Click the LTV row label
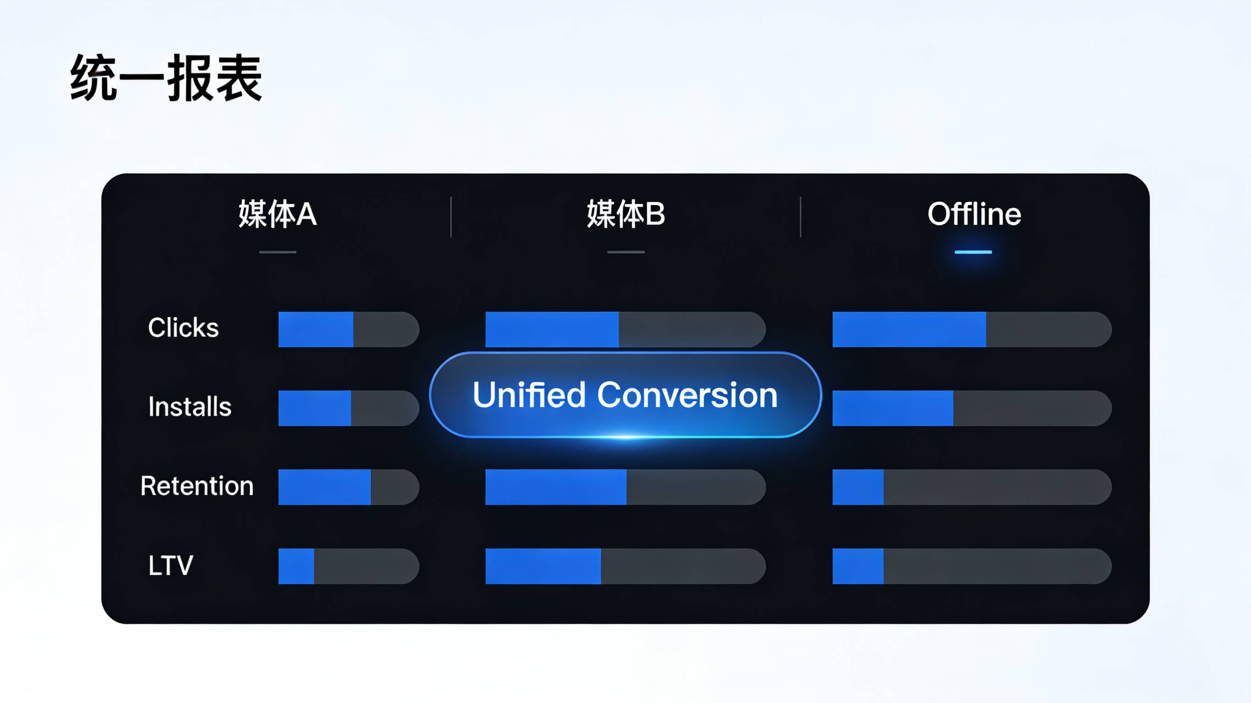The image size is (1251, 703). [170, 566]
